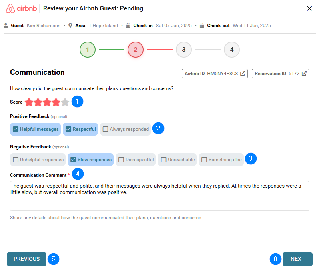Uncheck the Helpful messages checkbox
319x270 pixels.
16,129
